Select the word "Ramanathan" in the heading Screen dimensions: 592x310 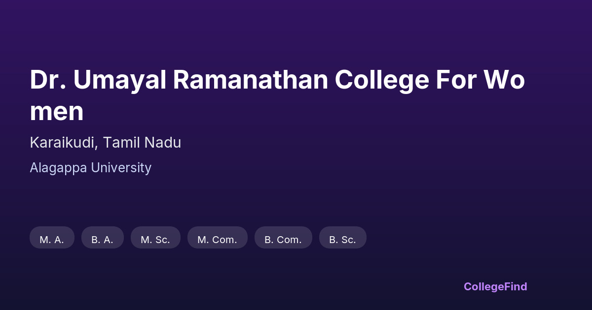click(250, 80)
